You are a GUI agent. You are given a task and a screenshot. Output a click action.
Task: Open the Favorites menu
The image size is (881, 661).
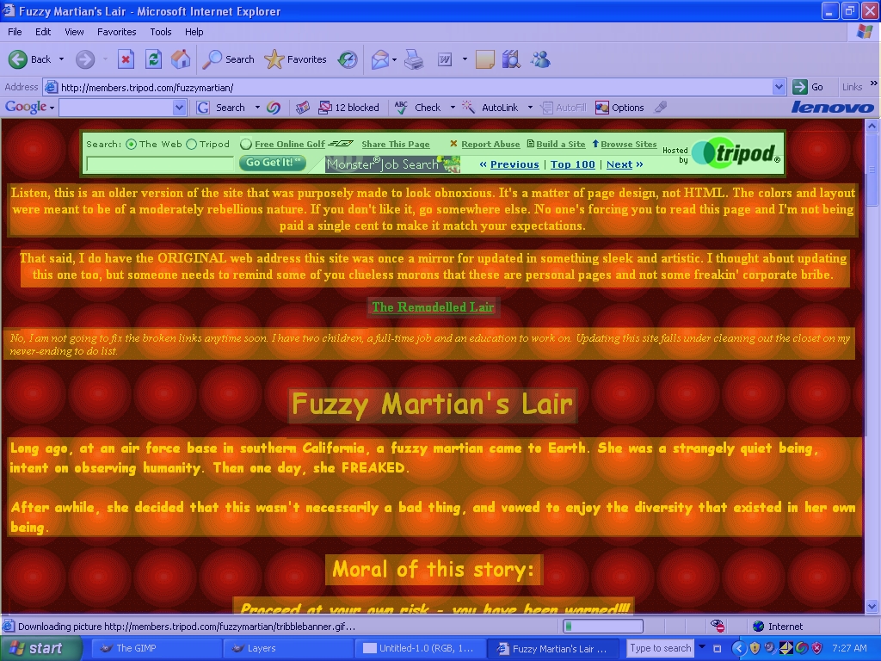click(116, 32)
